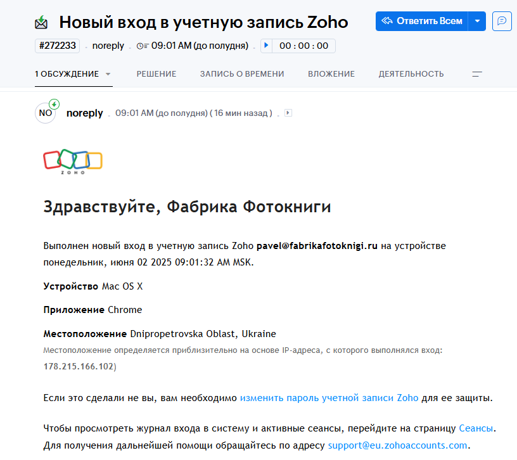Switch to the Решение tab
This screenshot has height=460, width=517.
click(156, 74)
